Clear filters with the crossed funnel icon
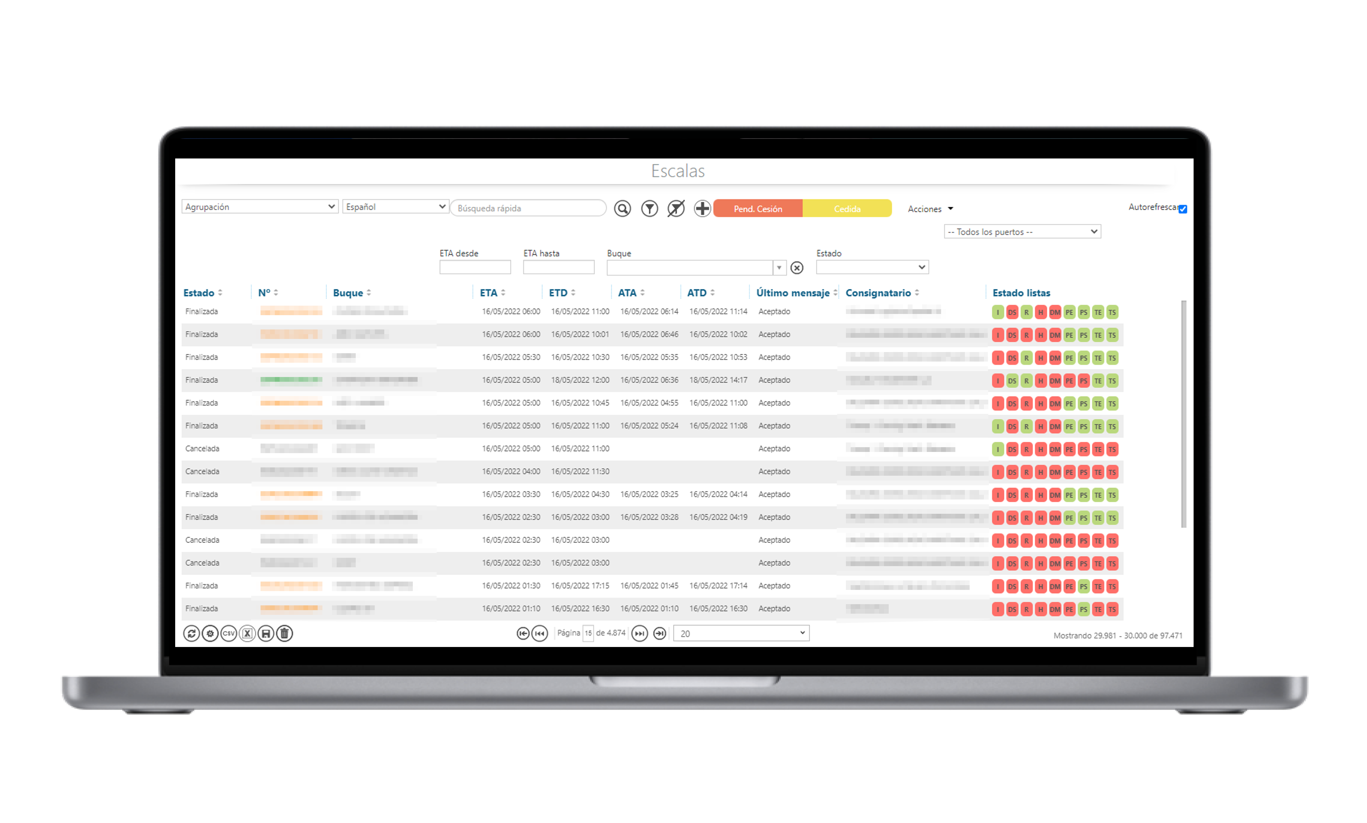This screenshot has height=823, width=1367. (676, 208)
